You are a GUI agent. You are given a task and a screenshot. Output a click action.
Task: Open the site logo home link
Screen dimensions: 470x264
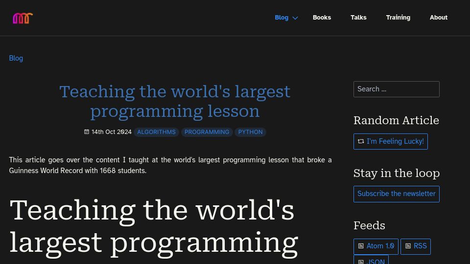point(23,18)
